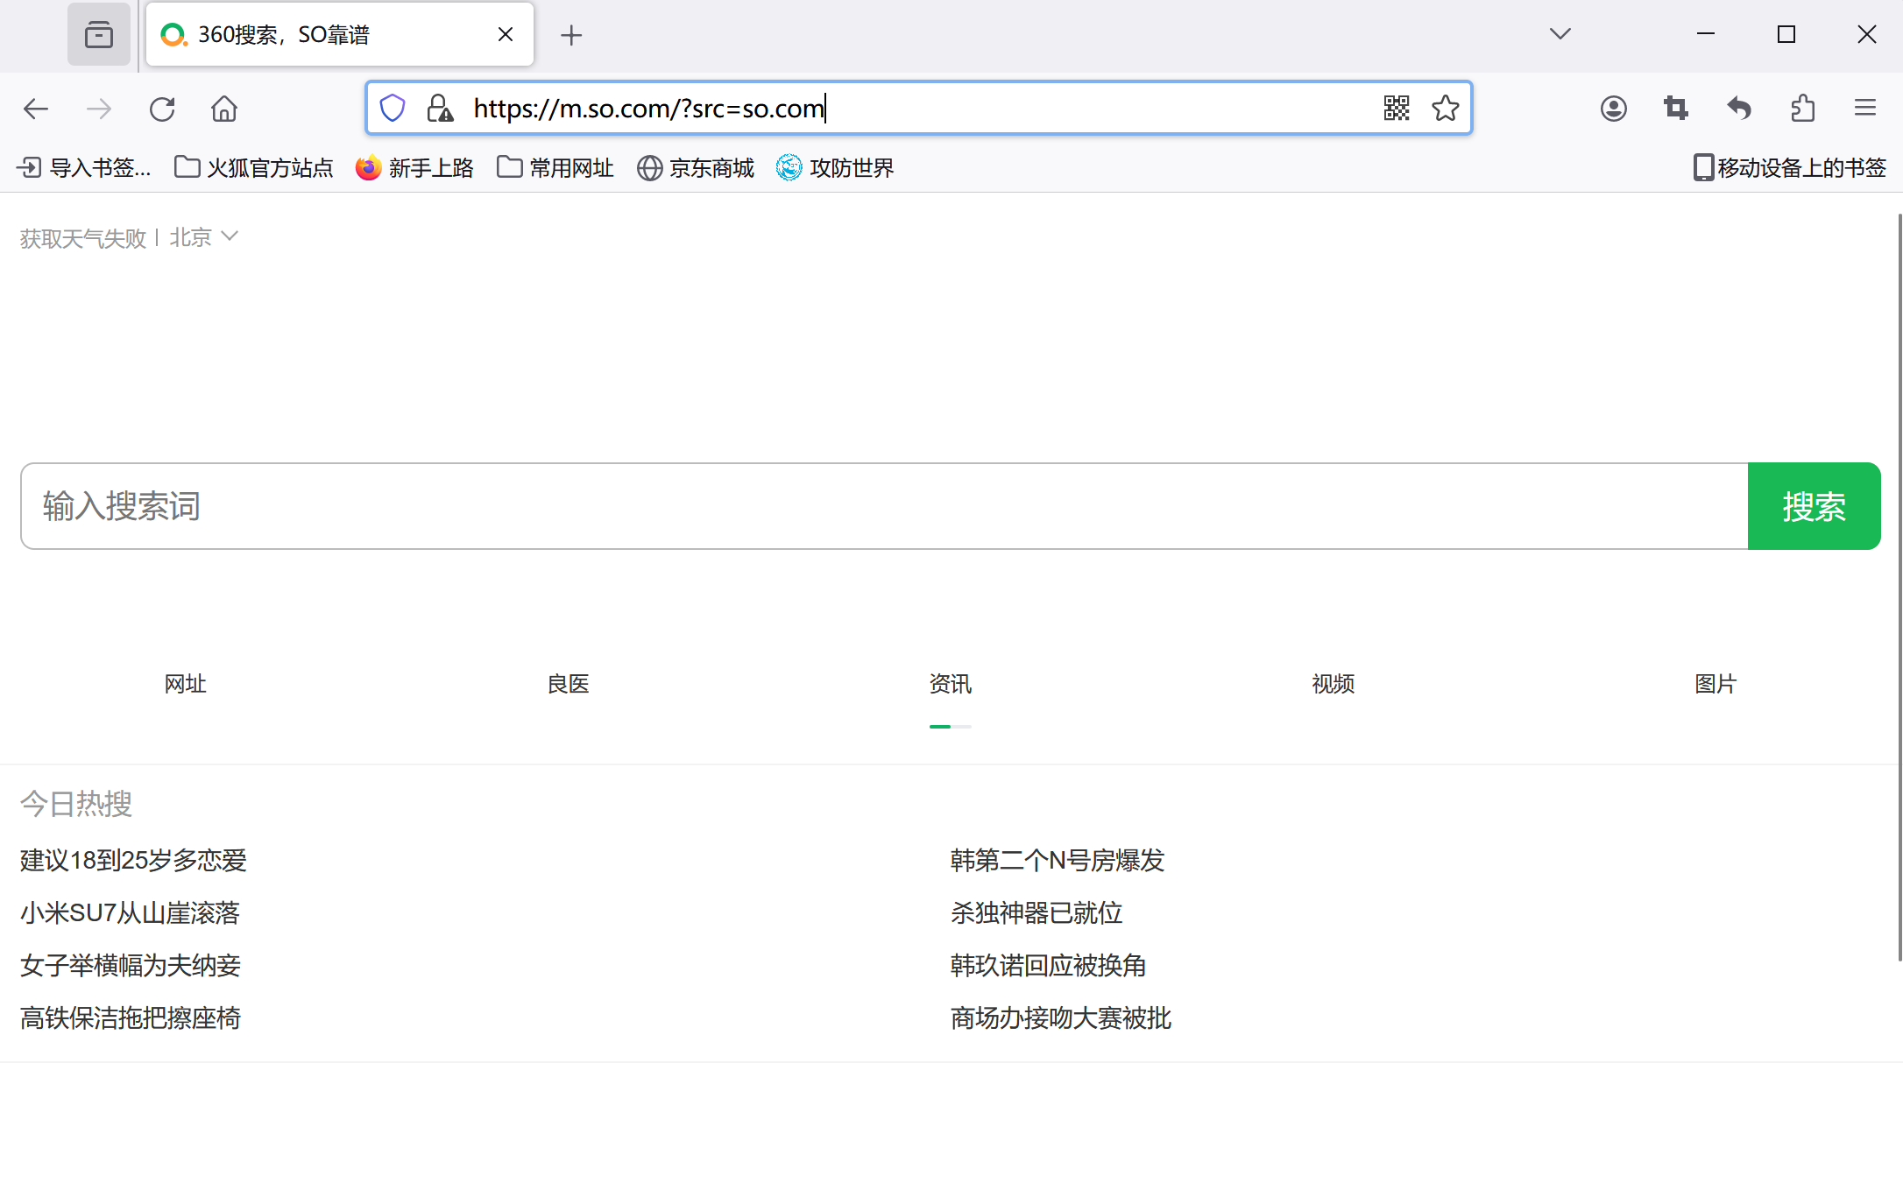Click the 输入搜索词 search input field
This screenshot has height=1190, width=1903.
tap(884, 506)
